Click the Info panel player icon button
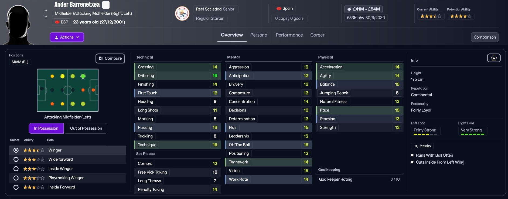This screenshot has height=199, width=508. [493, 58]
